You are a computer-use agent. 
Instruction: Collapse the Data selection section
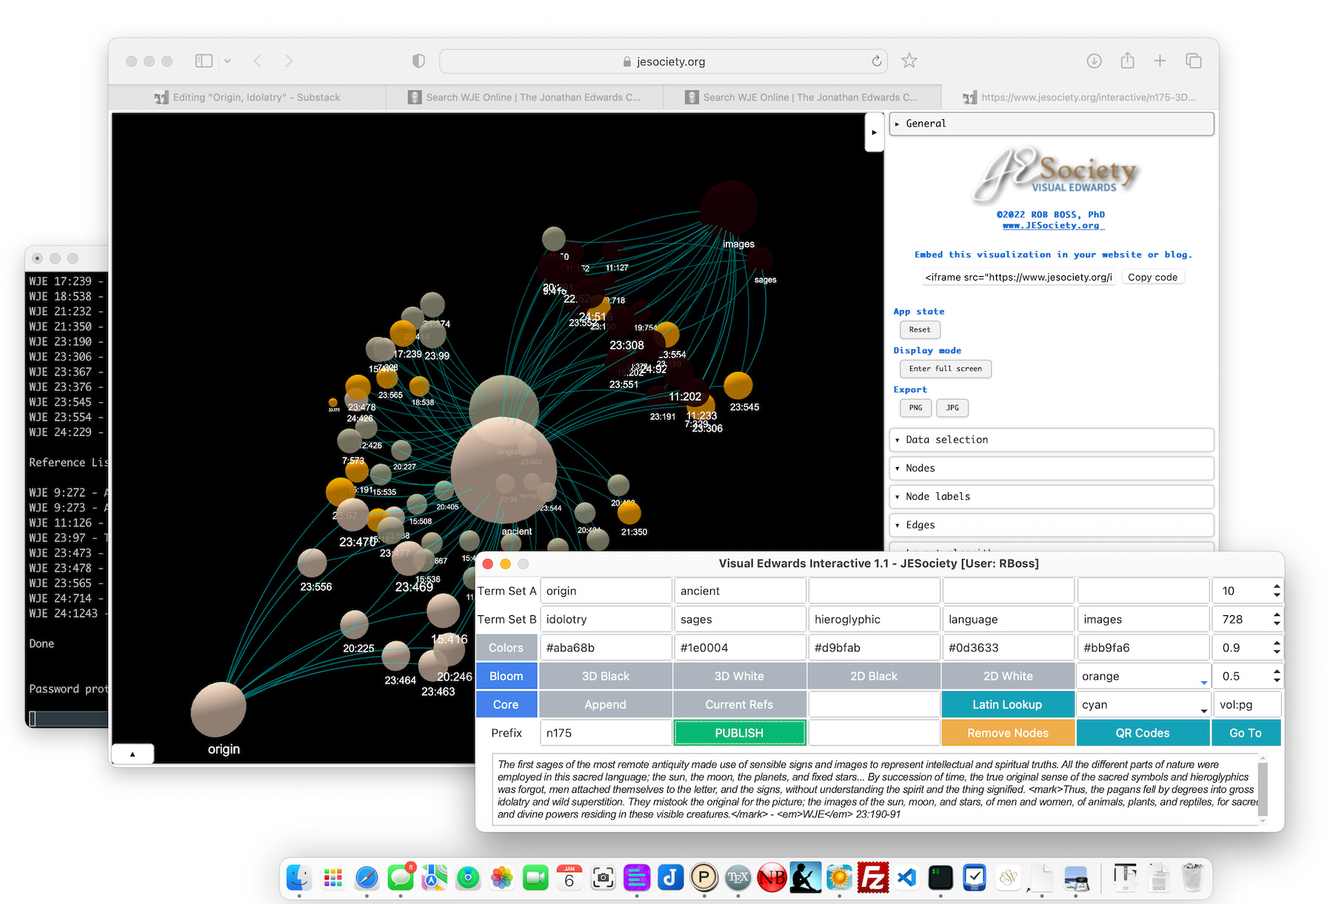(1051, 440)
